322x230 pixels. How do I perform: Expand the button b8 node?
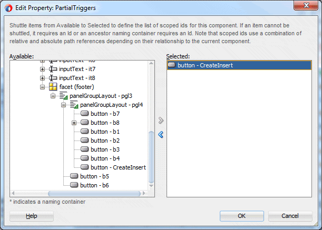[x=74, y=123]
